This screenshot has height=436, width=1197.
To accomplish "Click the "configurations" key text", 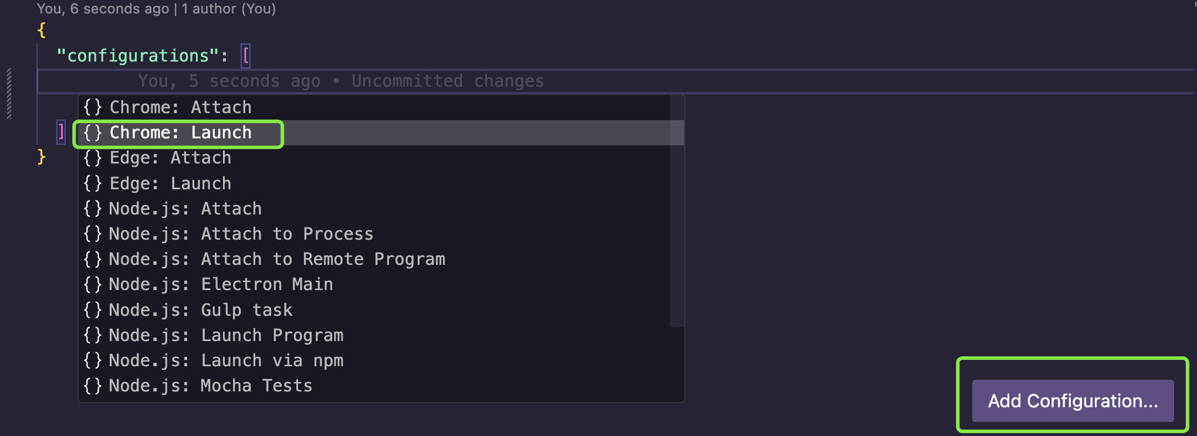I will 138,56.
